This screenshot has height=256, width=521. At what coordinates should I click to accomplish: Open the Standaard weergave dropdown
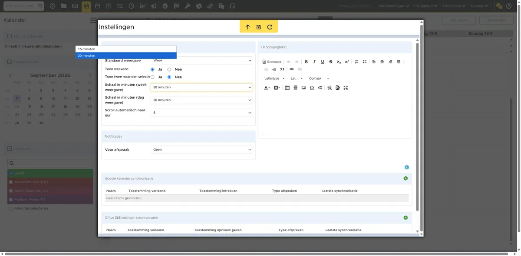point(201,61)
